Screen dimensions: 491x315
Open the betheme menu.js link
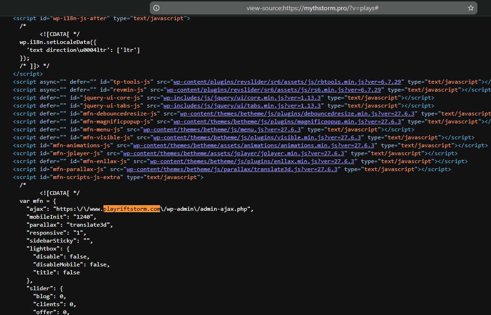pyautogui.click(x=222, y=129)
